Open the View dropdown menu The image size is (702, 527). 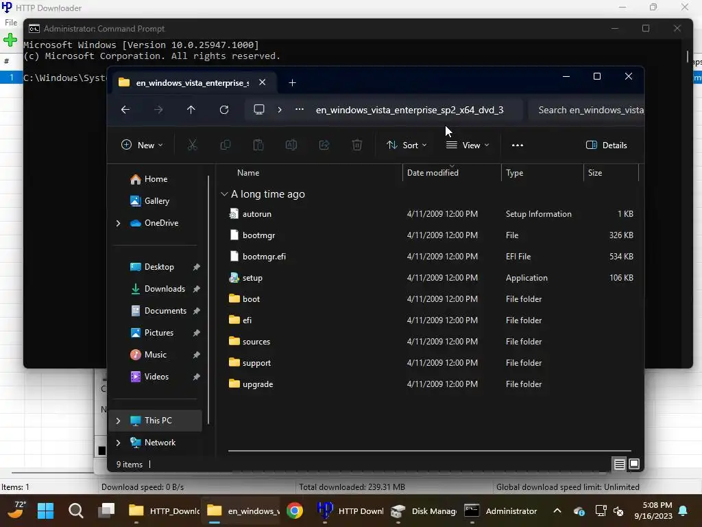click(468, 145)
